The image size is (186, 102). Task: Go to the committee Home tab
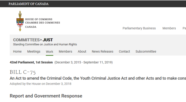coord(17,52)
